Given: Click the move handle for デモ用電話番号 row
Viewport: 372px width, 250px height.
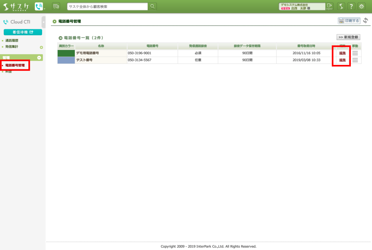Looking at the screenshot, I should [355, 53].
